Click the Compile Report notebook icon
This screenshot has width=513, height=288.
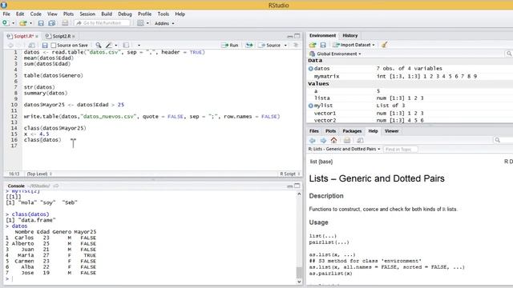pos(126,45)
